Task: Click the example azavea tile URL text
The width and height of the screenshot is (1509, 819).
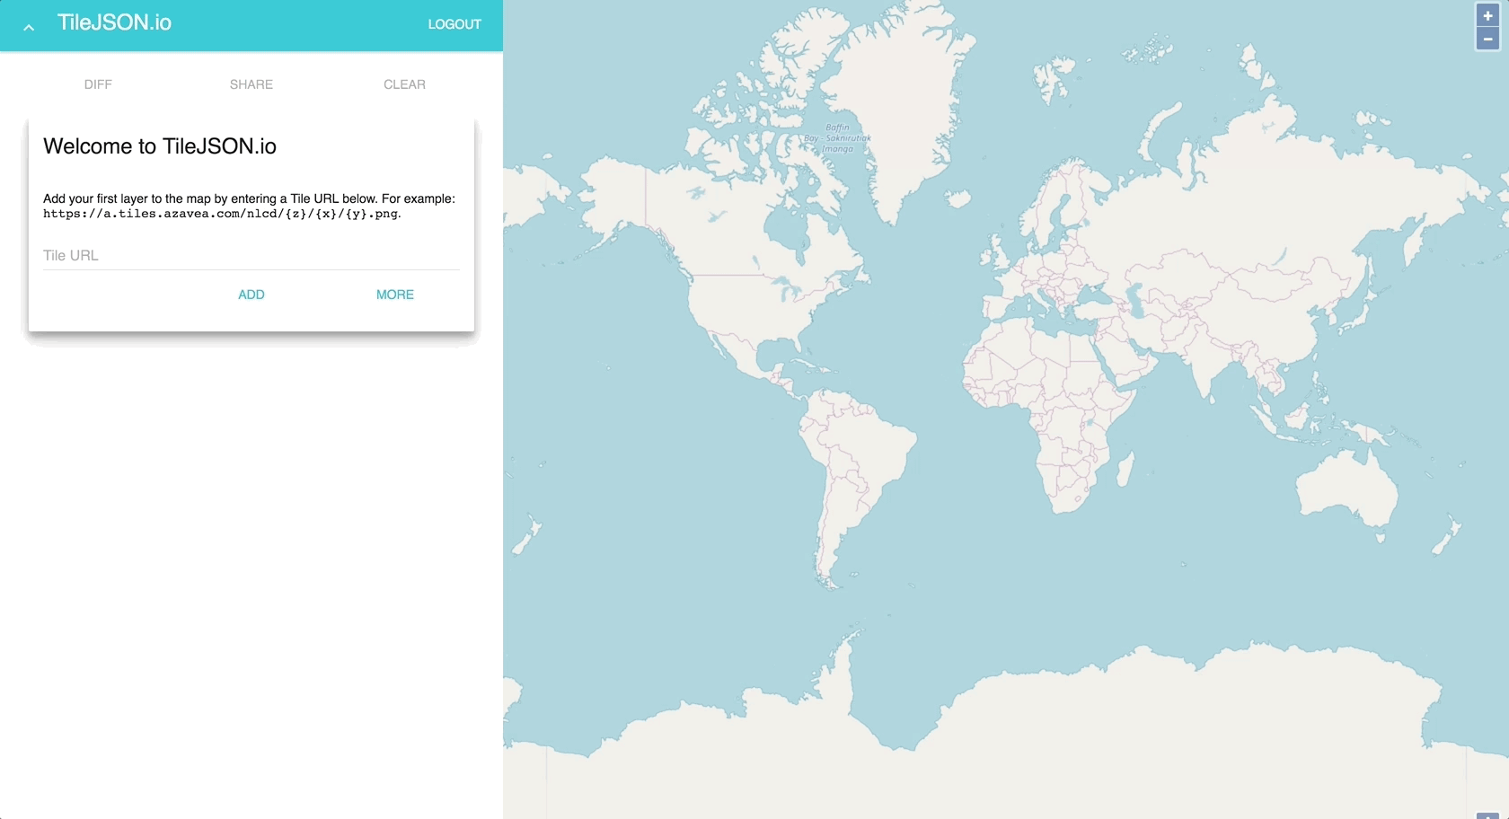Action: pos(221,215)
